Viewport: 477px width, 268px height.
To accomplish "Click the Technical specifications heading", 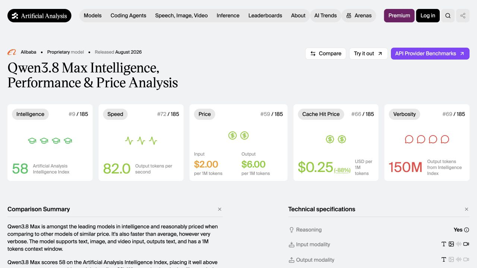I will pyautogui.click(x=322, y=209).
